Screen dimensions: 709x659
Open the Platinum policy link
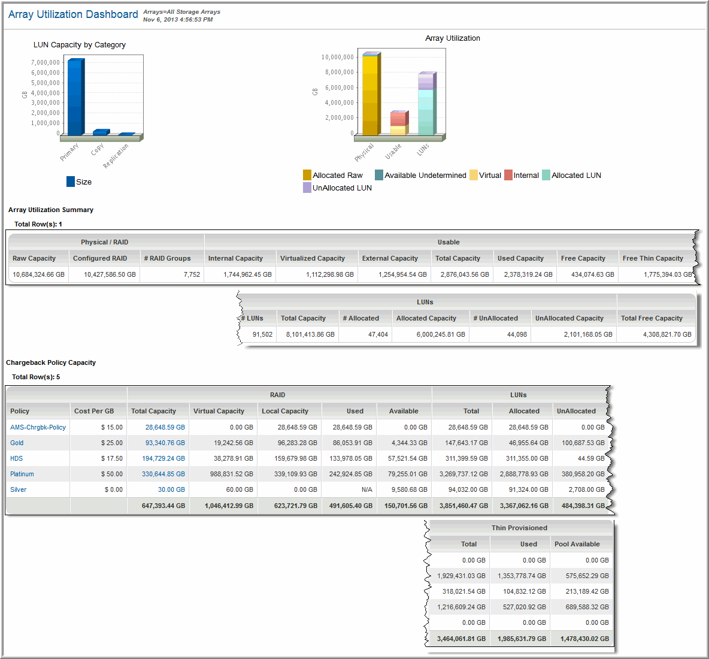pos(22,474)
